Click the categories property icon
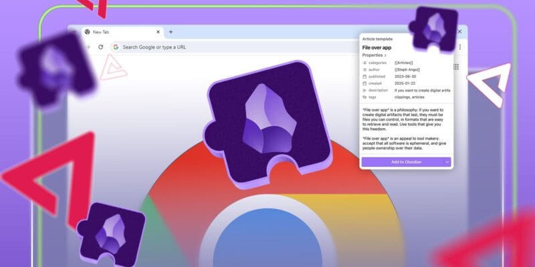The width and height of the screenshot is (535, 267). (364, 63)
